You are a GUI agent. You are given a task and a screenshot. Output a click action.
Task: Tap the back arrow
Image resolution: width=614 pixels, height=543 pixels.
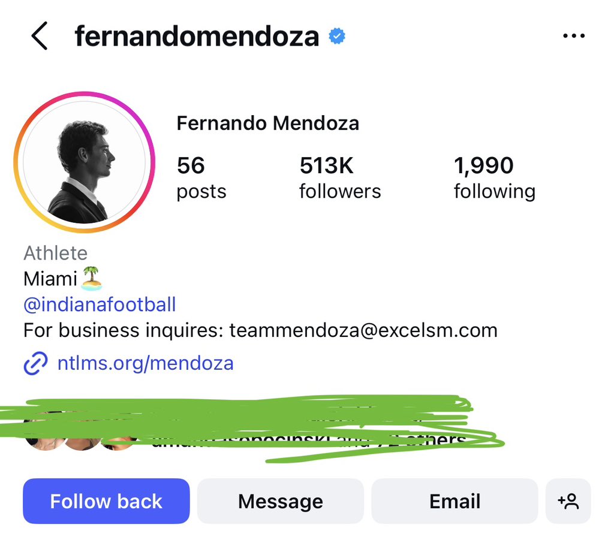pyautogui.click(x=39, y=37)
